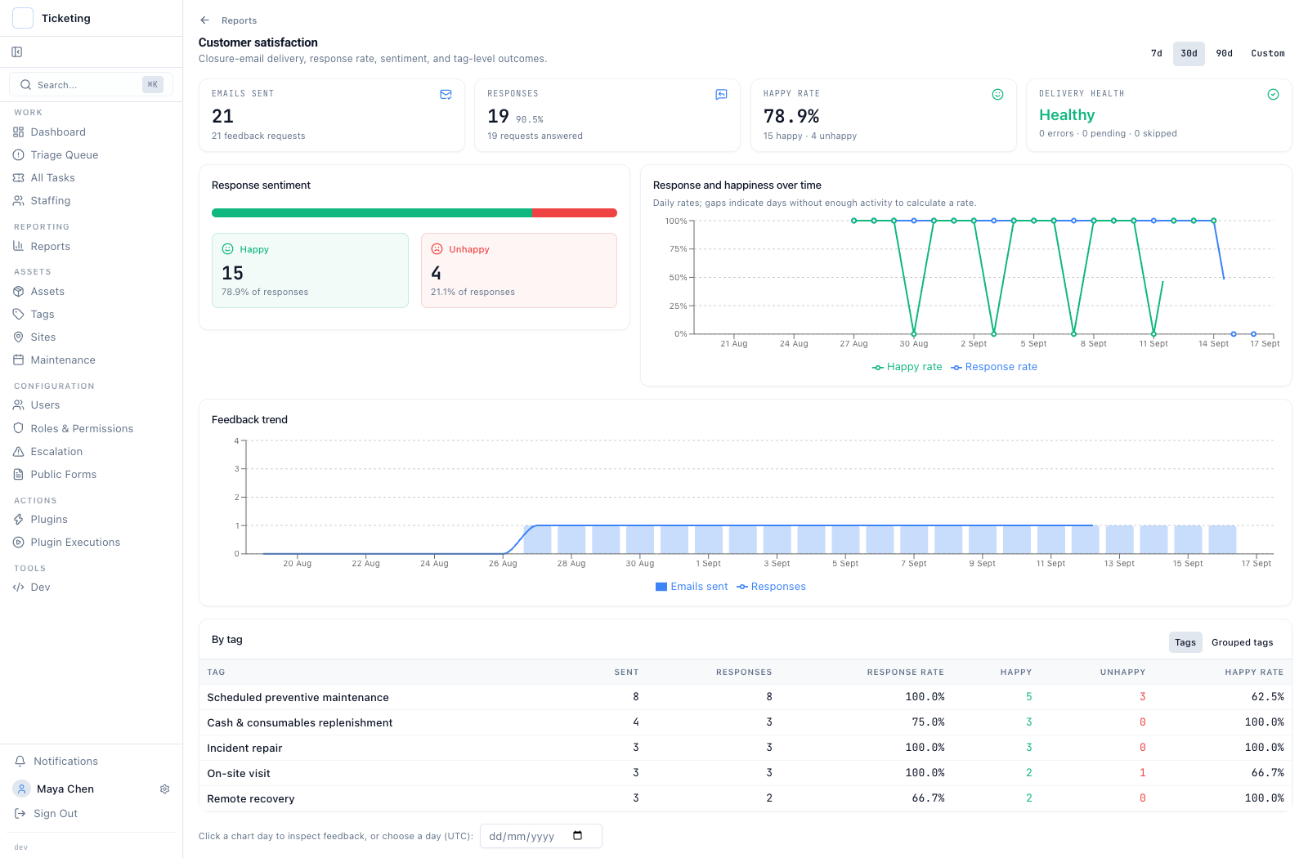Open the Happy sentiment card
1308x858 pixels.
[310, 271]
